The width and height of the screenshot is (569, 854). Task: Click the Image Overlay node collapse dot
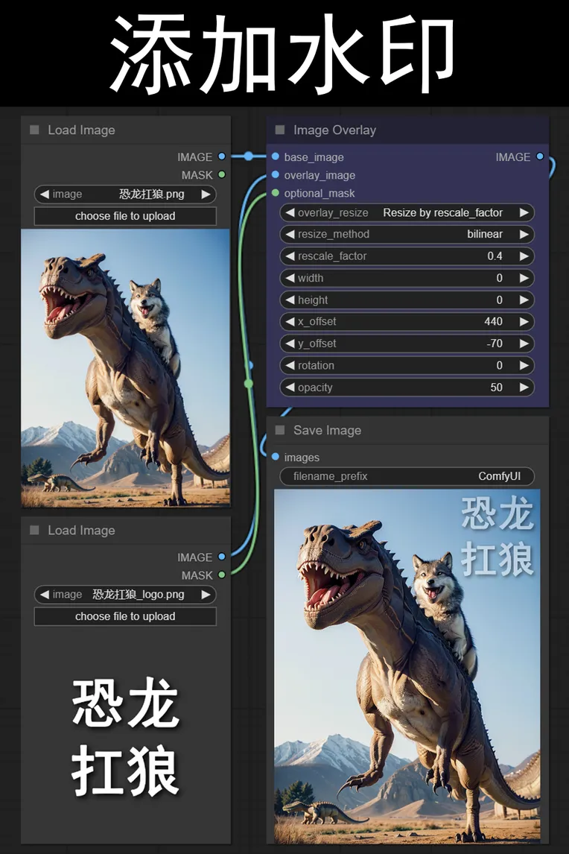click(280, 130)
